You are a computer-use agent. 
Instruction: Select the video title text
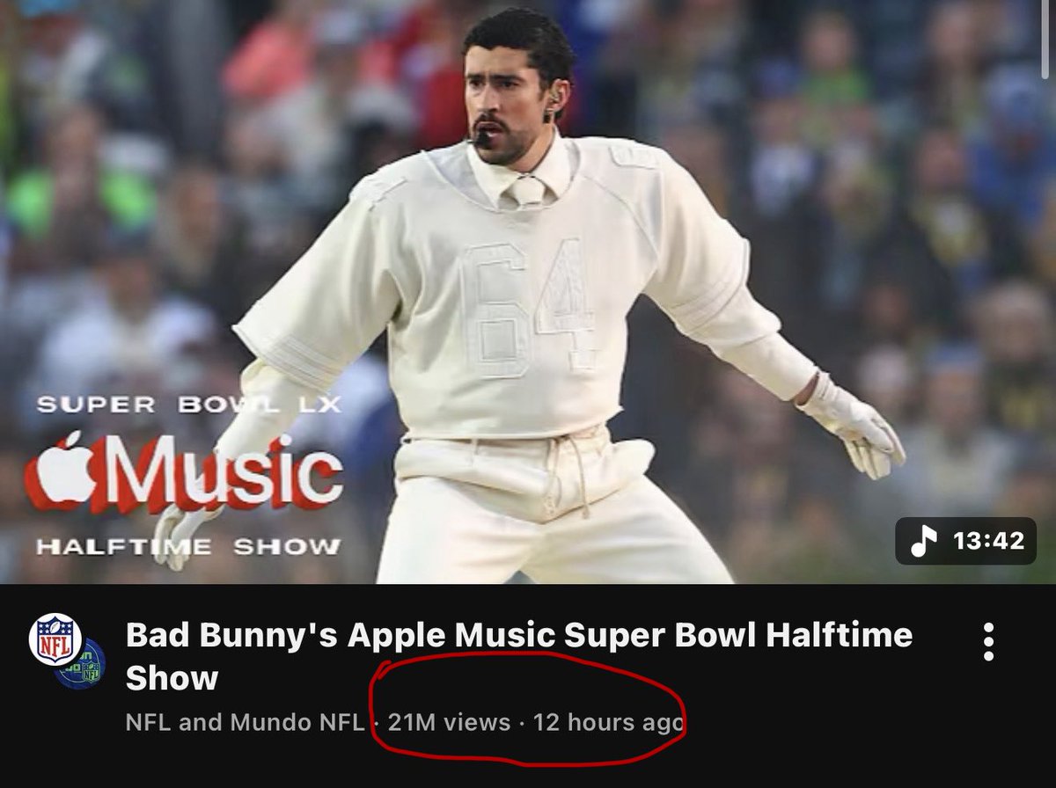pyautogui.click(x=440, y=631)
